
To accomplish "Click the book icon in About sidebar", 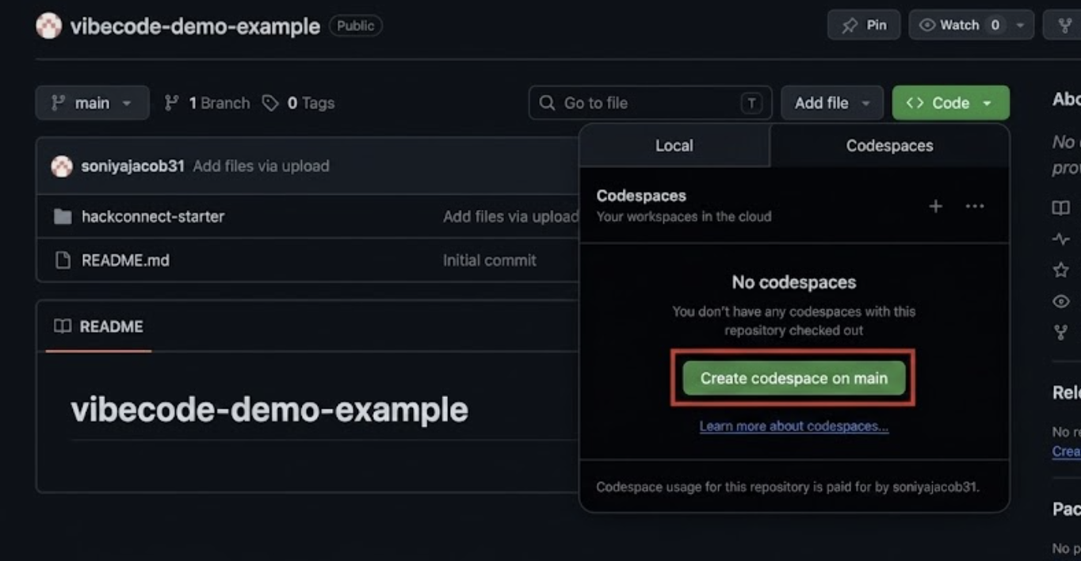I will tap(1060, 208).
